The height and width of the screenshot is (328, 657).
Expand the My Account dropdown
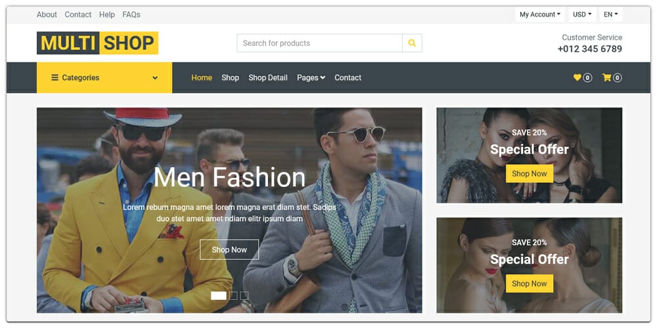coord(539,14)
